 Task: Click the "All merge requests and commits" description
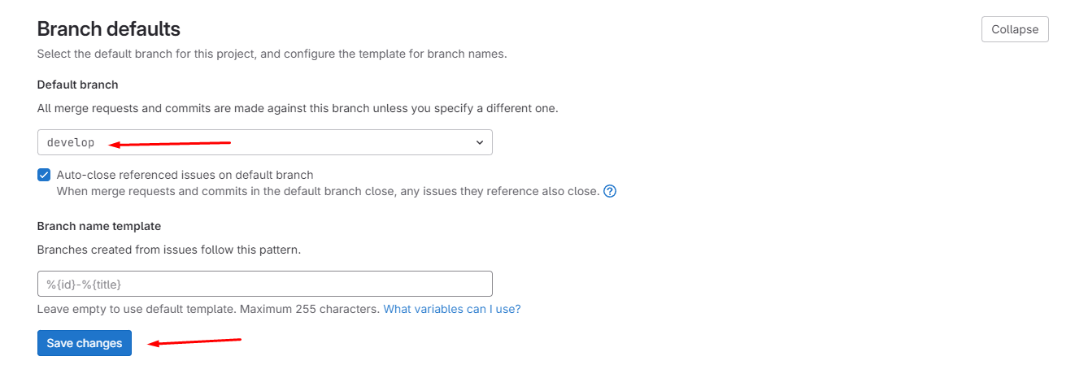tap(297, 108)
